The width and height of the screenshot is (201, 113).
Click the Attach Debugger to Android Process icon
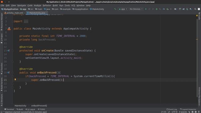pyautogui.click(x=167, y=9)
